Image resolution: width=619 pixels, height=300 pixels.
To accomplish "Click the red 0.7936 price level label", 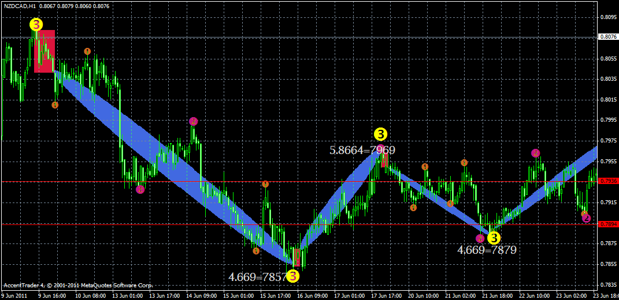I will coord(609,181).
